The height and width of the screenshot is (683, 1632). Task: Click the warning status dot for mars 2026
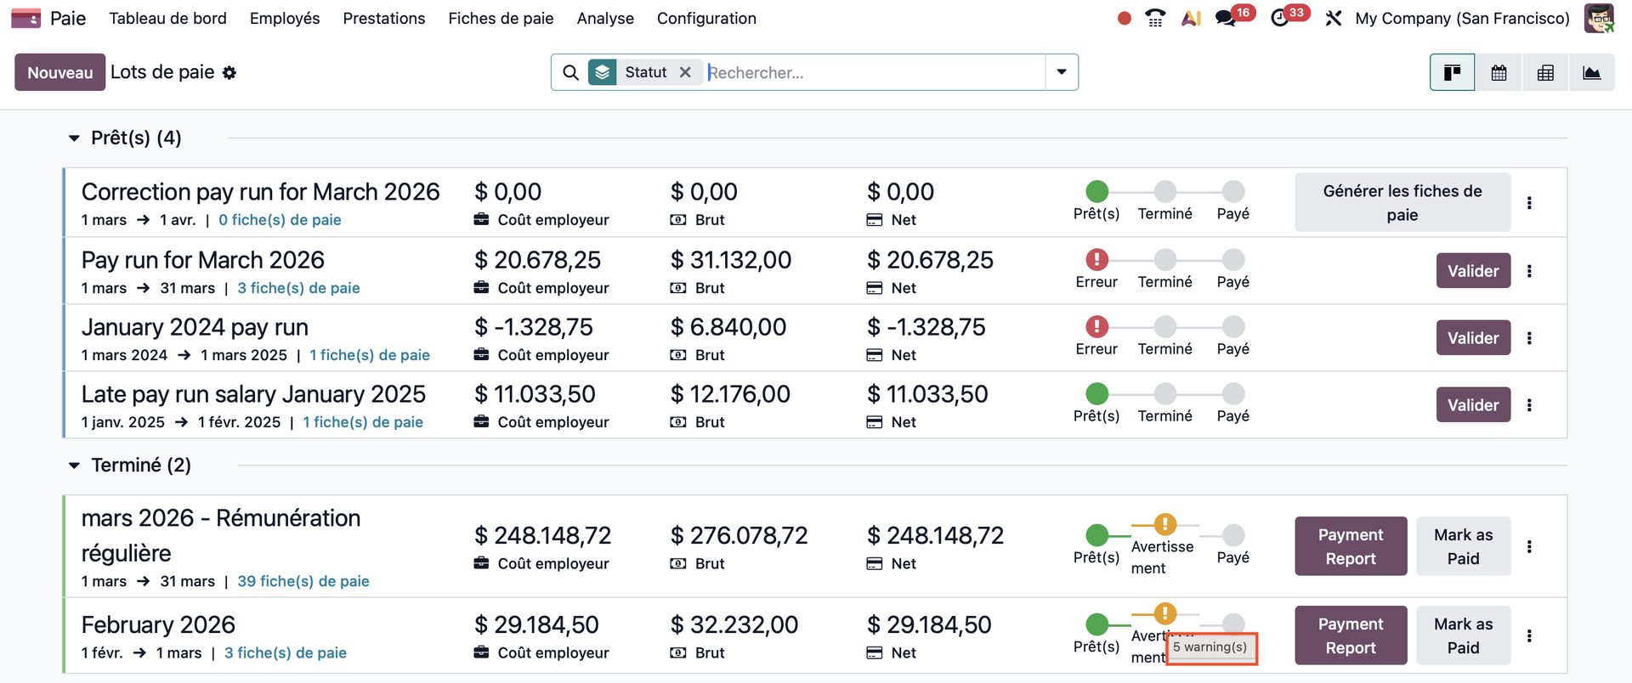click(1165, 524)
